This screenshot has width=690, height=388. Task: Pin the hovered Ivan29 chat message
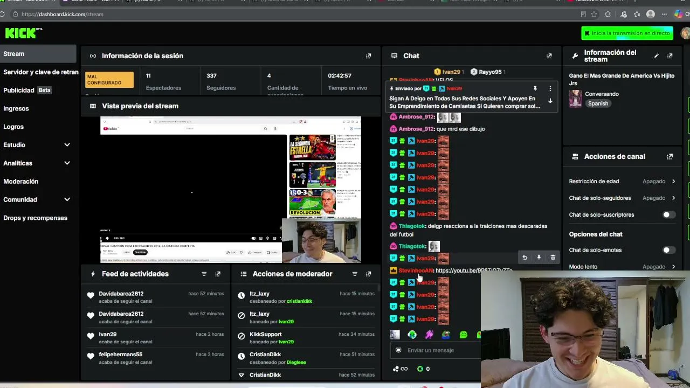(x=539, y=258)
